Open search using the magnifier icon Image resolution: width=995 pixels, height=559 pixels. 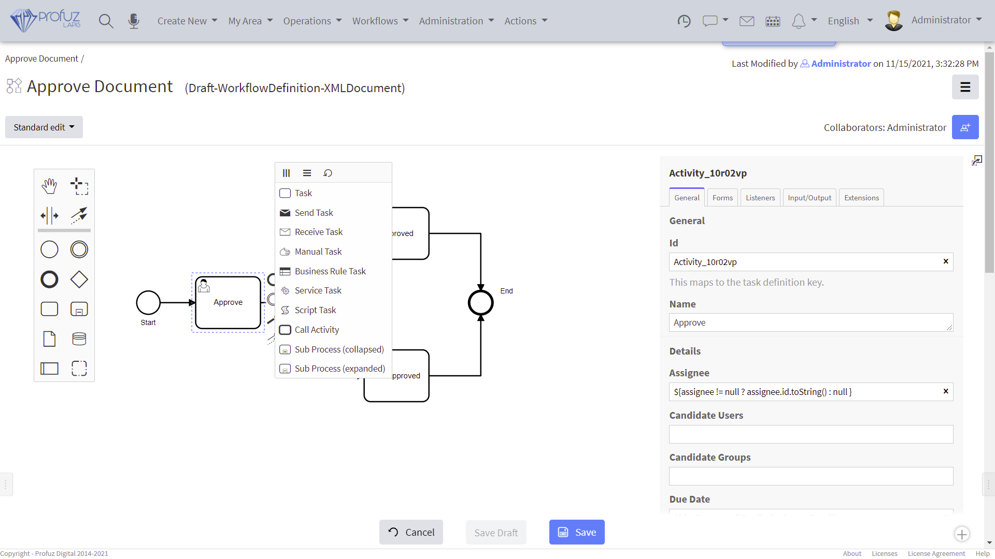pyautogui.click(x=106, y=21)
